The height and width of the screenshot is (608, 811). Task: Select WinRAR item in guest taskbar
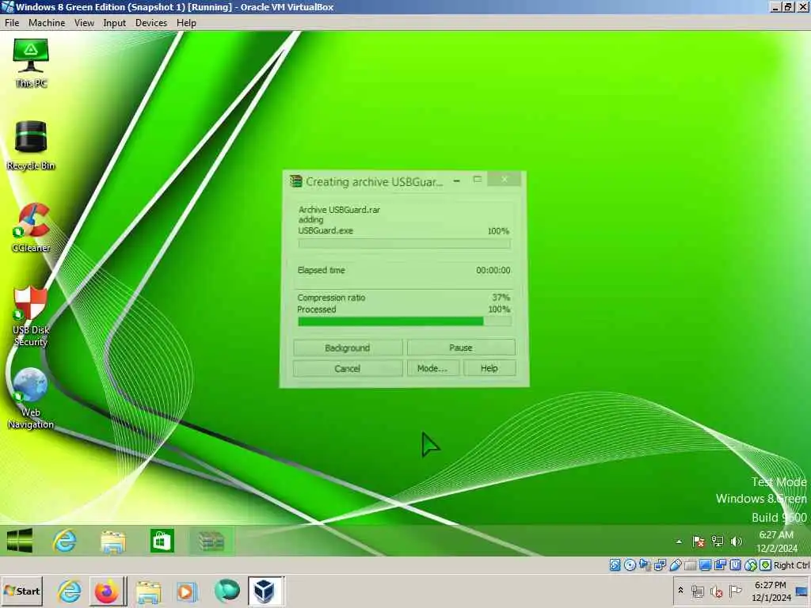(x=211, y=541)
